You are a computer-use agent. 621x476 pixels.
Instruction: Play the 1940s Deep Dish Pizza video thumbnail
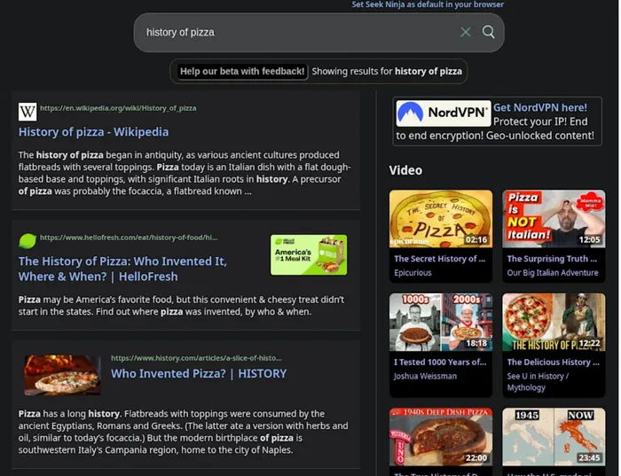coord(441,437)
